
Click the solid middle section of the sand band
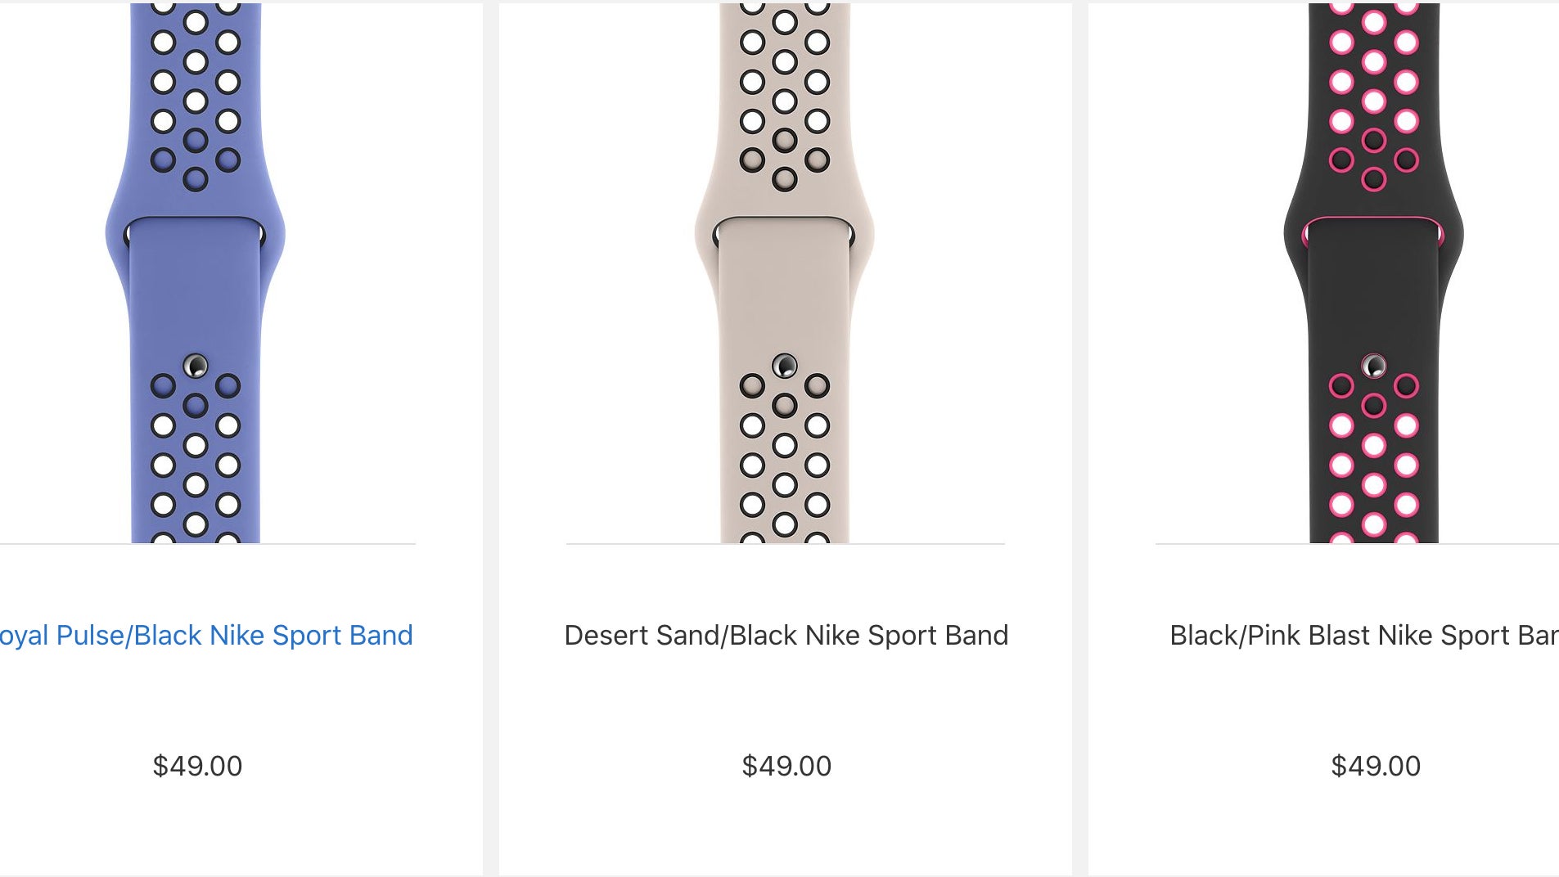pyautogui.click(x=785, y=295)
